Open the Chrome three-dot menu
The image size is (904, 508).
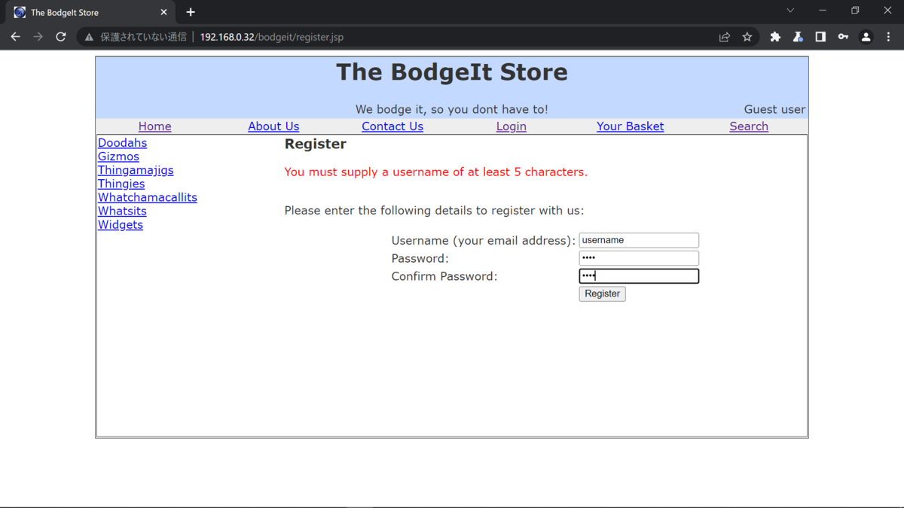[x=889, y=37]
